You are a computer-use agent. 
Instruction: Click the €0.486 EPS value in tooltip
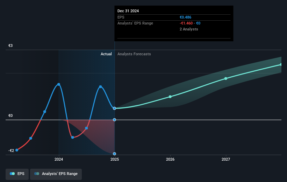[x=185, y=17]
